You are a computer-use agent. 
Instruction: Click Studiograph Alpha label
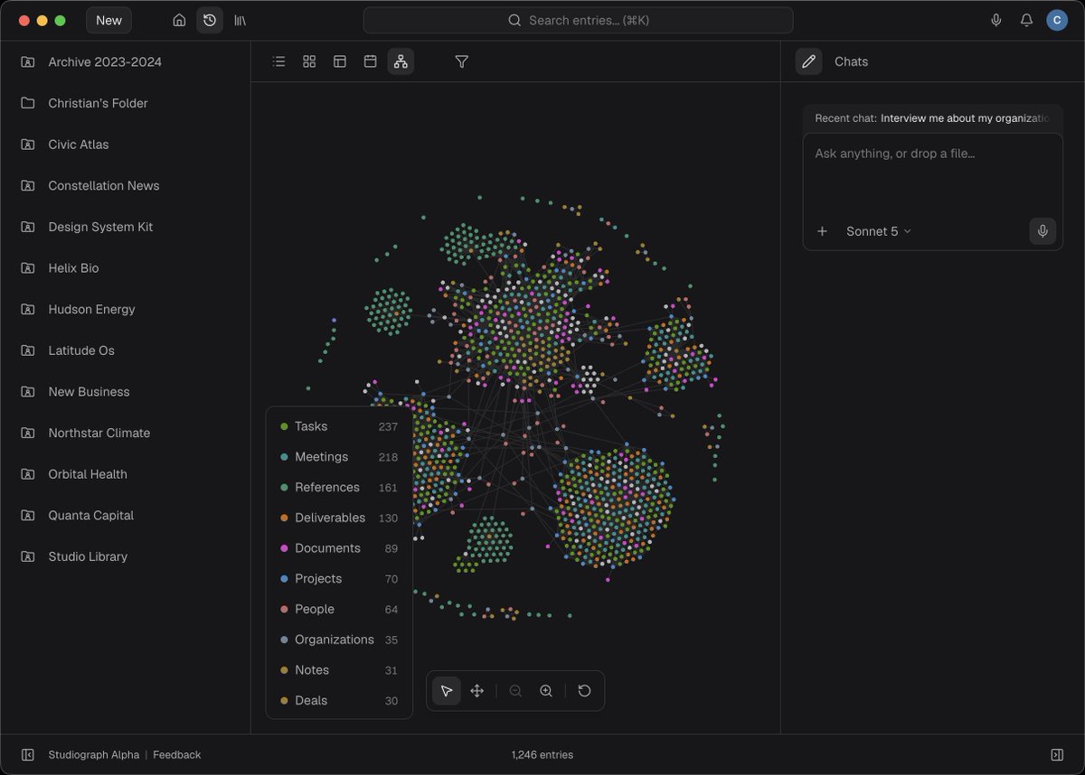94,754
